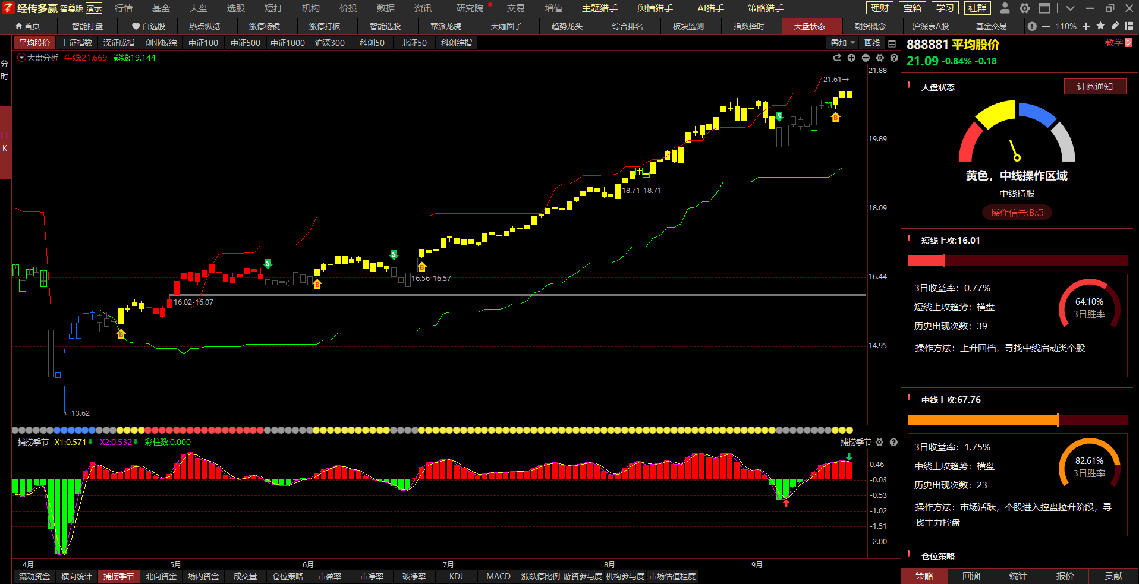Switch to 分时 intraday view

point(5,70)
